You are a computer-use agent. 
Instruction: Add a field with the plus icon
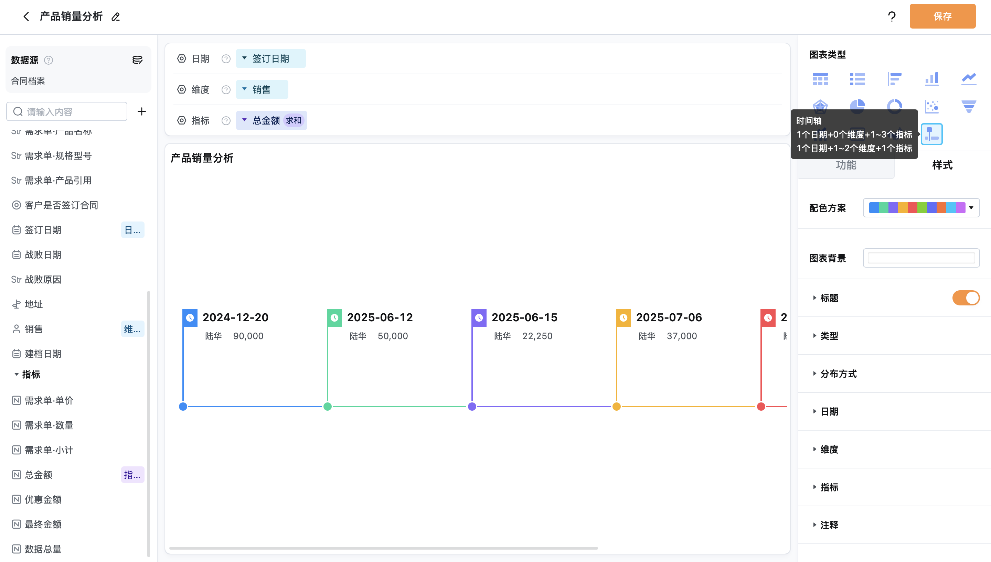click(x=142, y=111)
